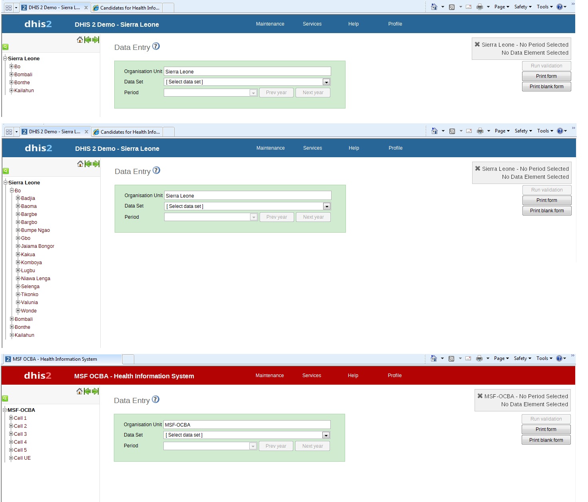Click the dhis2 logo in the topmost blue header

click(38, 24)
